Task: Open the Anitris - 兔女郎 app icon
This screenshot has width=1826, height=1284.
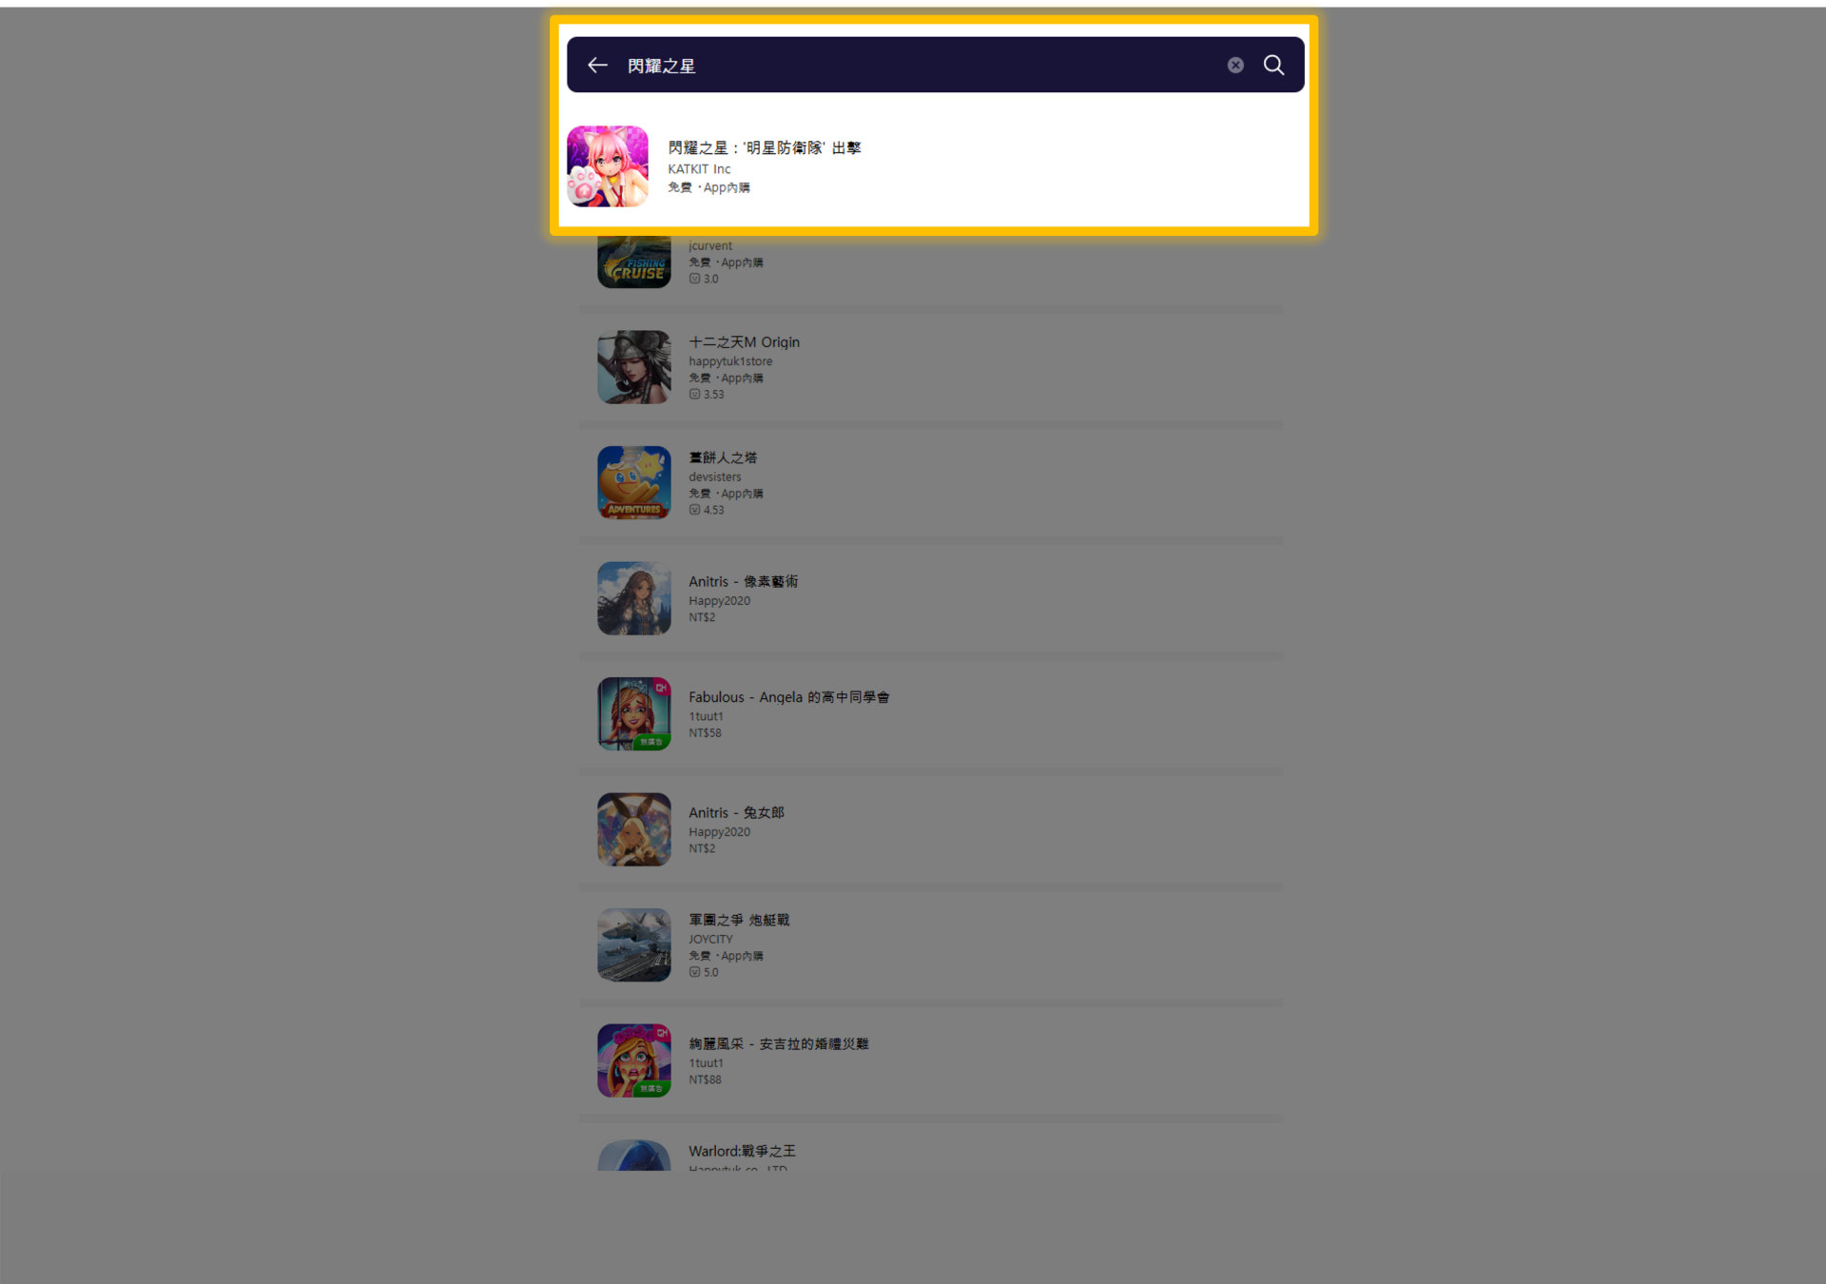Action: click(x=634, y=829)
